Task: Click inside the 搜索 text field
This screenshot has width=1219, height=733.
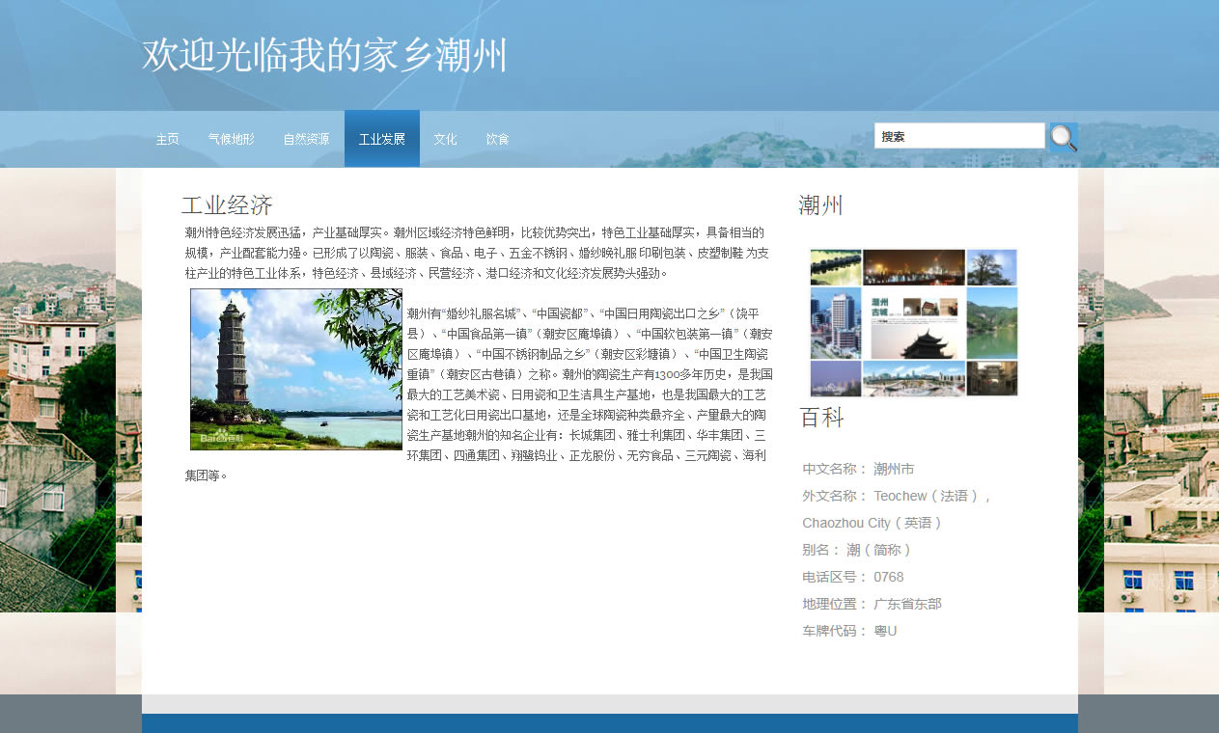Action: pyautogui.click(x=958, y=137)
